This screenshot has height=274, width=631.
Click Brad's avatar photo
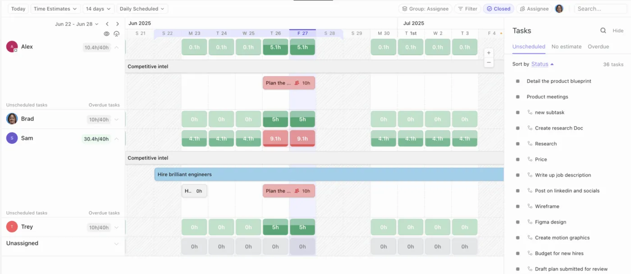[12, 119]
